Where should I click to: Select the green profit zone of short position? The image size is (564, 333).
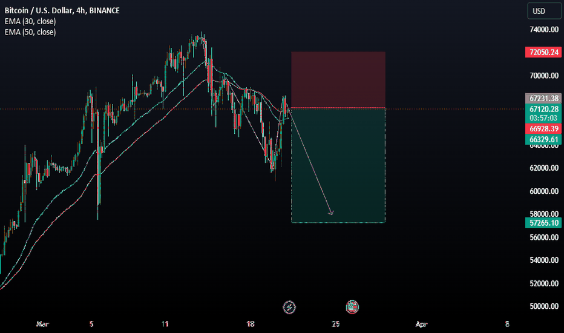(338, 165)
